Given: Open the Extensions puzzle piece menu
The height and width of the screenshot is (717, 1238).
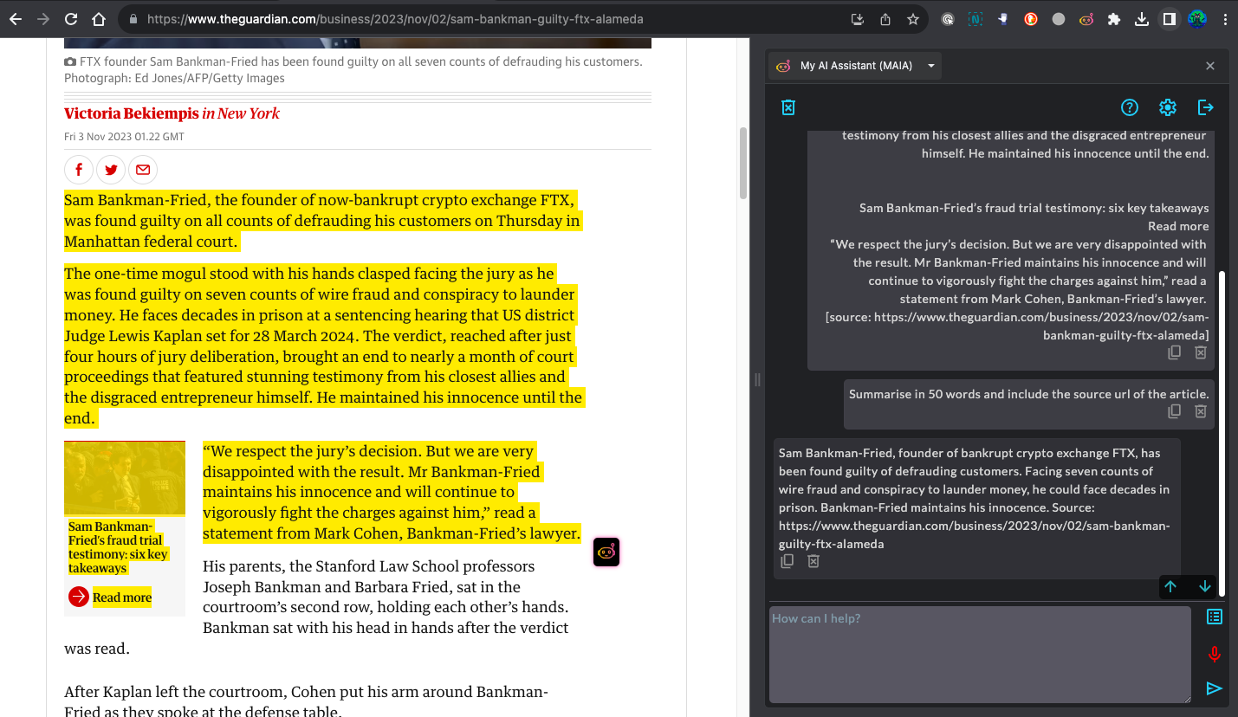Looking at the screenshot, I should [1114, 19].
